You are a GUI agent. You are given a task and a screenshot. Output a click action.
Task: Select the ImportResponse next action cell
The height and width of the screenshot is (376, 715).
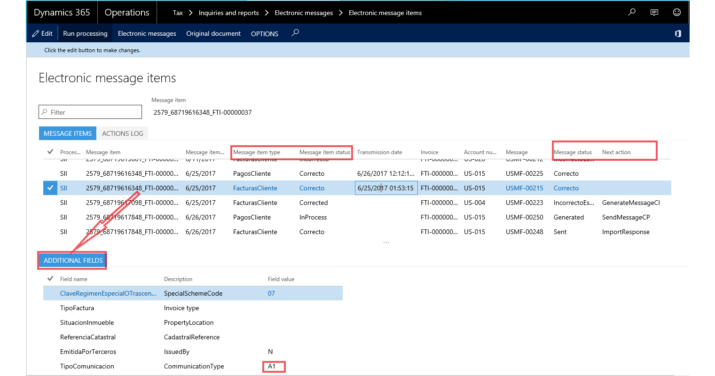[x=626, y=232]
